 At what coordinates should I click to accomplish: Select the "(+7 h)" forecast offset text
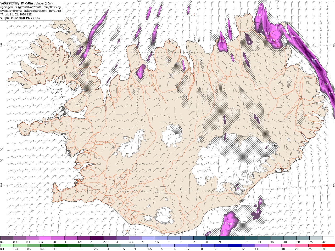coord(36,18)
